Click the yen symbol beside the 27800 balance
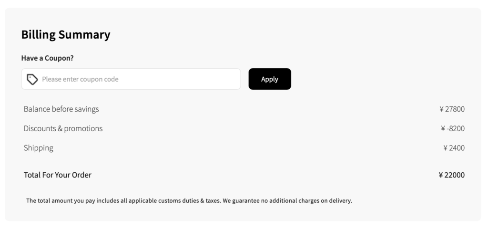 pyautogui.click(x=441, y=109)
